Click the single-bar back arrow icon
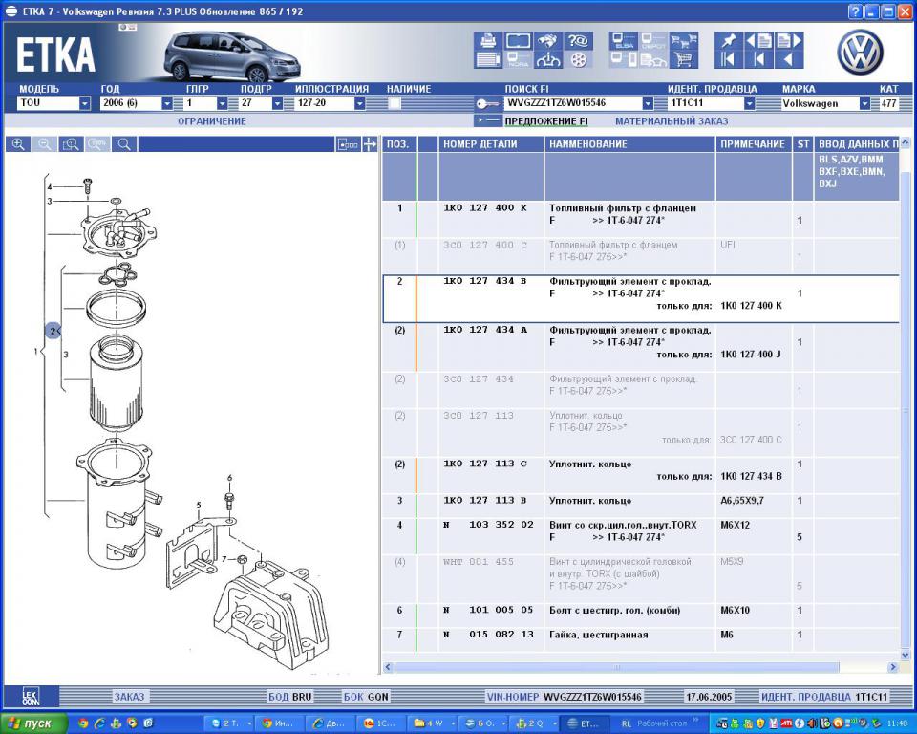Image resolution: width=917 pixels, height=734 pixels. tap(758, 59)
